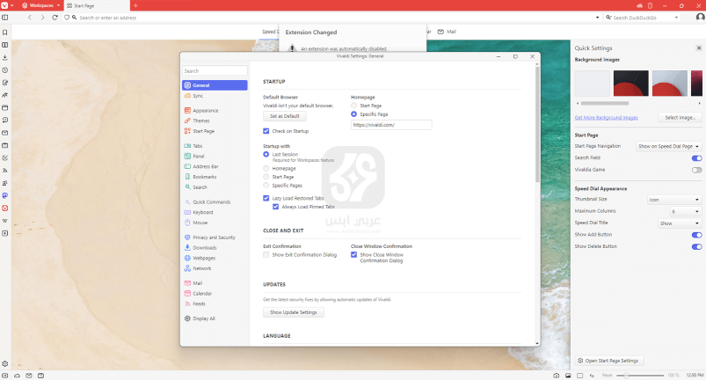706x380 pixels.
Task: Click the sync cloud icon in title bar
Action: pos(640,5)
